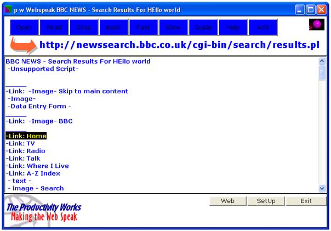Click the orange arrow beside the URL
Screen dimensions: 331x231
click(x=23, y=45)
